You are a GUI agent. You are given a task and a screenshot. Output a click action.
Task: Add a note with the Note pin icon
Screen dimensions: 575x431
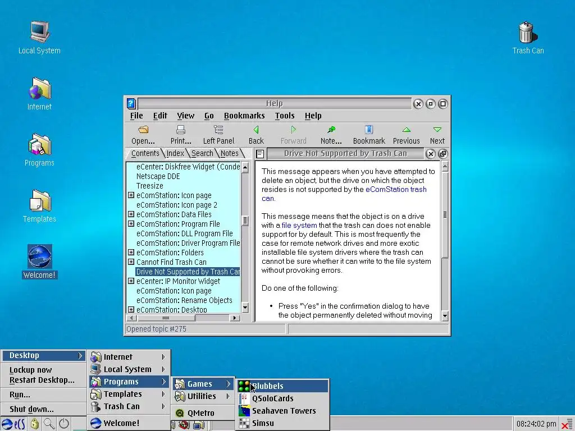coord(331,130)
